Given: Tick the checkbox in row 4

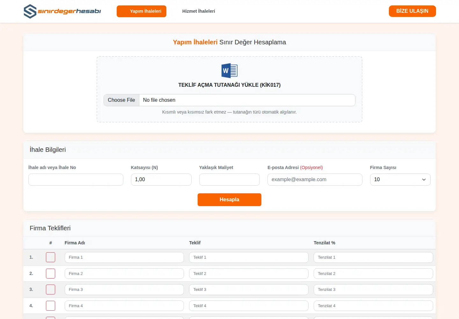Looking at the screenshot, I should click(51, 306).
